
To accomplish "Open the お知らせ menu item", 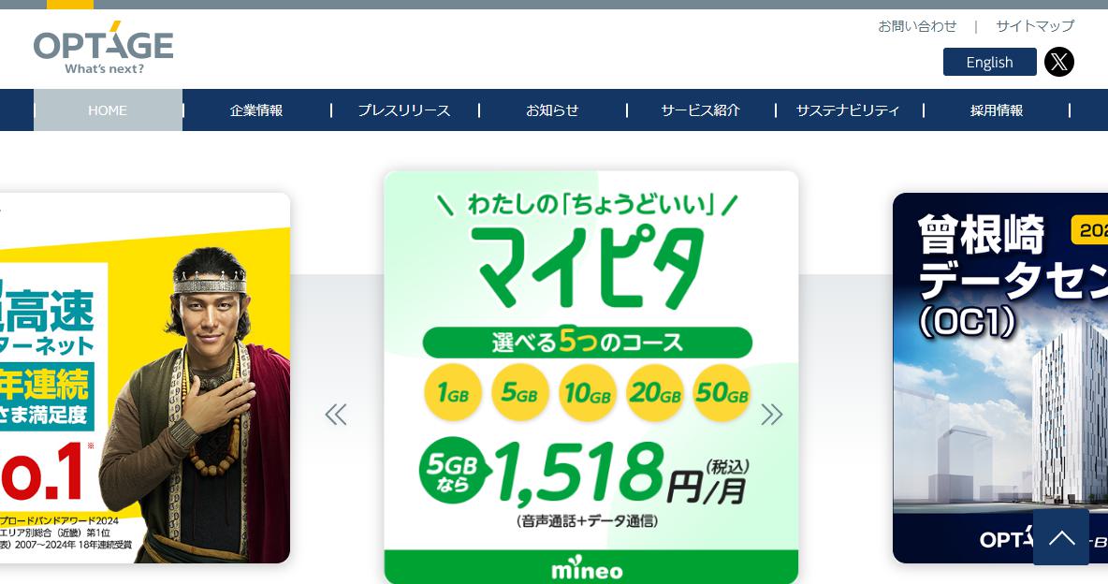I will point(552,110).
